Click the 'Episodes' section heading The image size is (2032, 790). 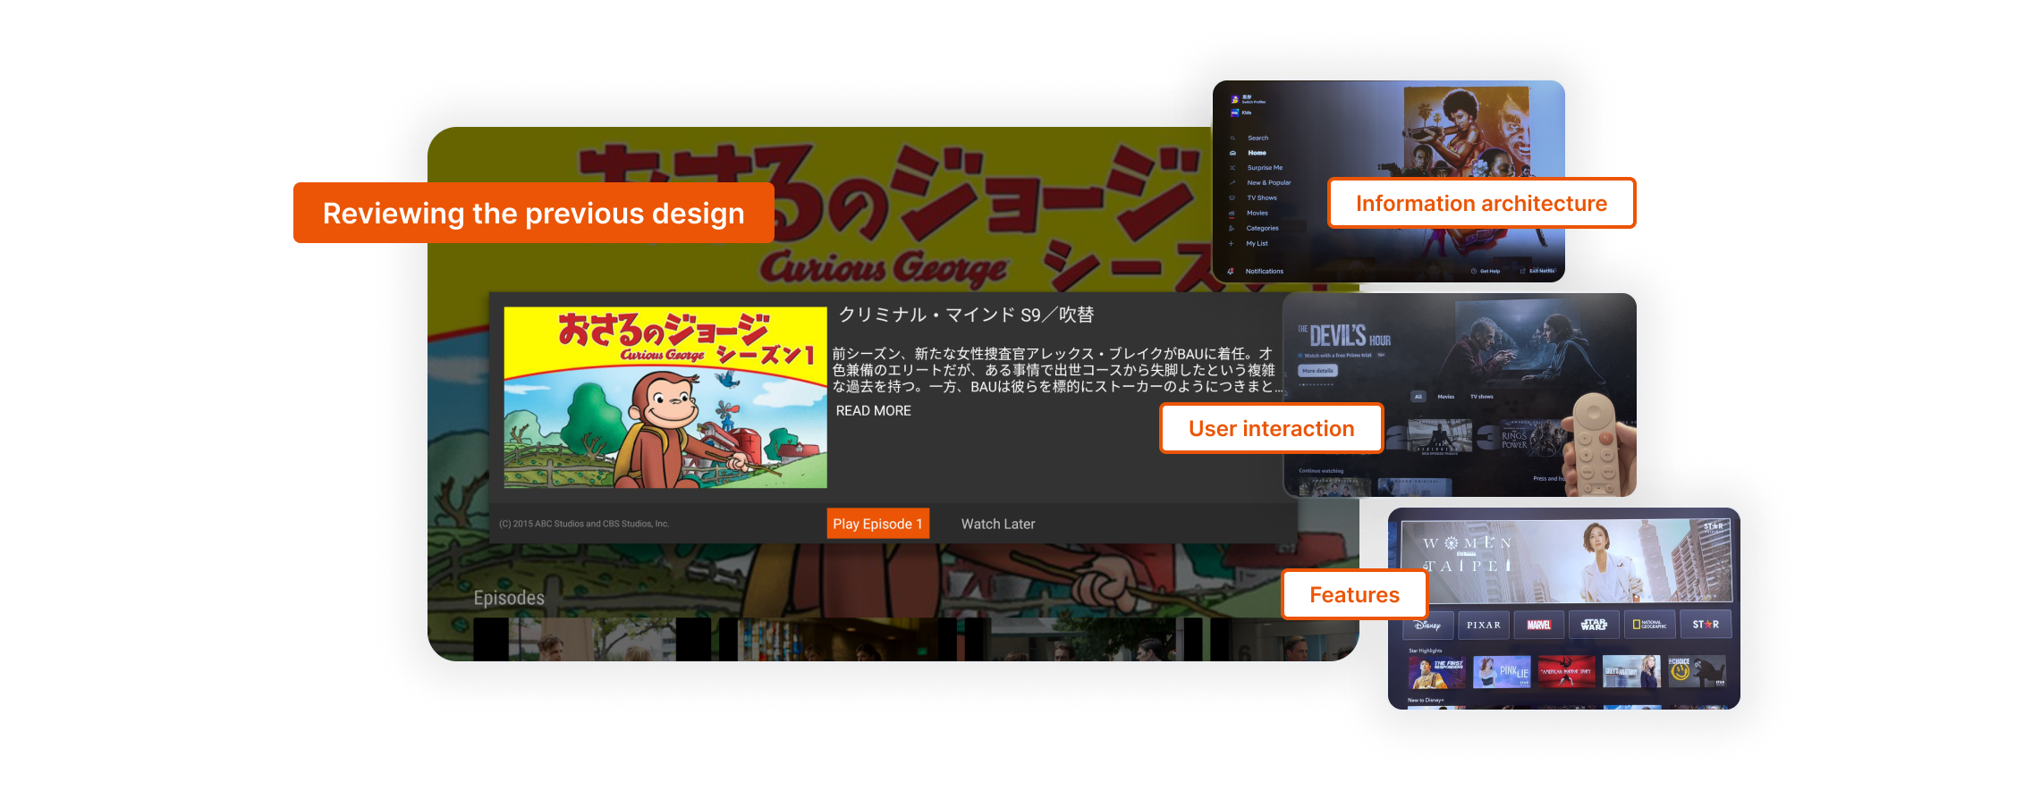coord(509,598)
